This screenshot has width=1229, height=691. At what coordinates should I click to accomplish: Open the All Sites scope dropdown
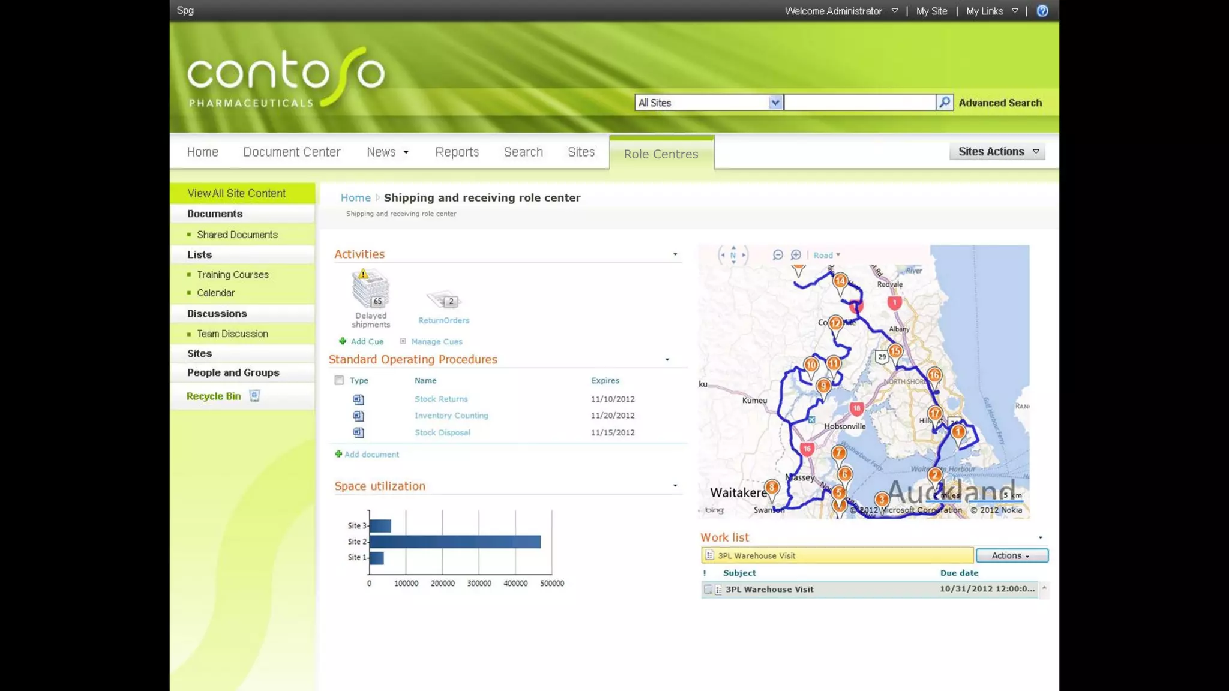point(775,103)
